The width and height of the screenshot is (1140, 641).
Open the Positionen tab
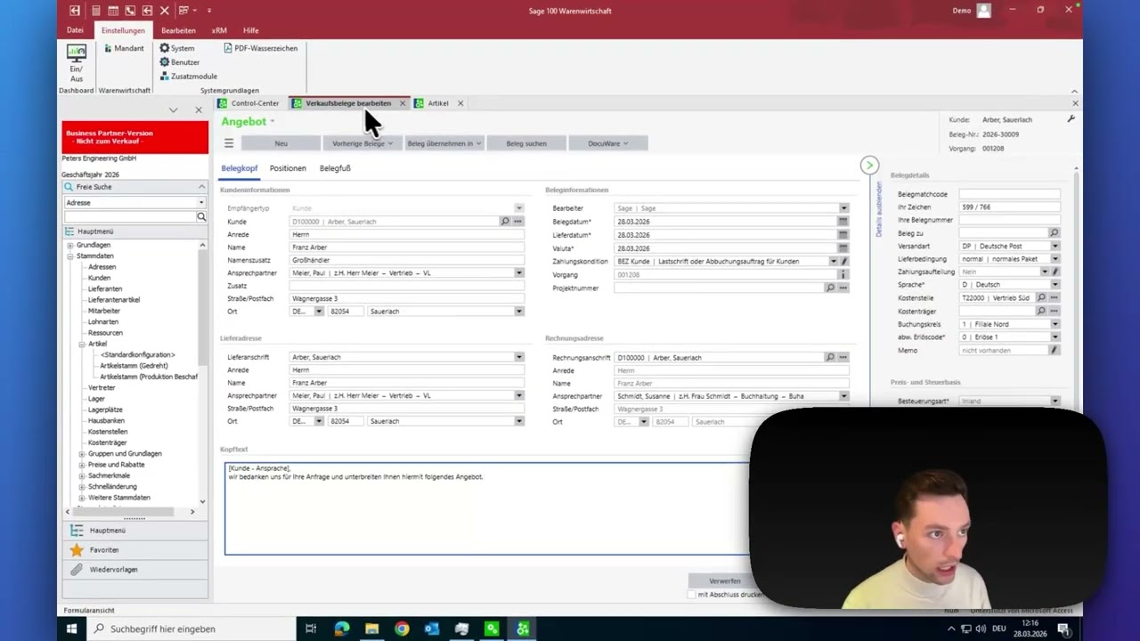tap(288, 168)
